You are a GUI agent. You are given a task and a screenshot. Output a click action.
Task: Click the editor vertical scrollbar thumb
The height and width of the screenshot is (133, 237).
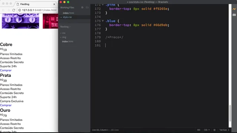(x=230, y=113)
